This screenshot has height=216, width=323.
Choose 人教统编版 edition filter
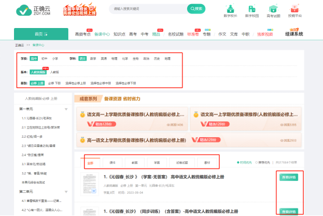[38, 72]
